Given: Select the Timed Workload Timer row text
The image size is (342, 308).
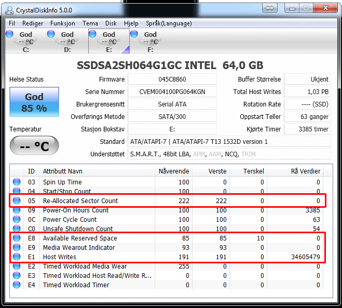Looking at the screenshot, I should 76,285.
